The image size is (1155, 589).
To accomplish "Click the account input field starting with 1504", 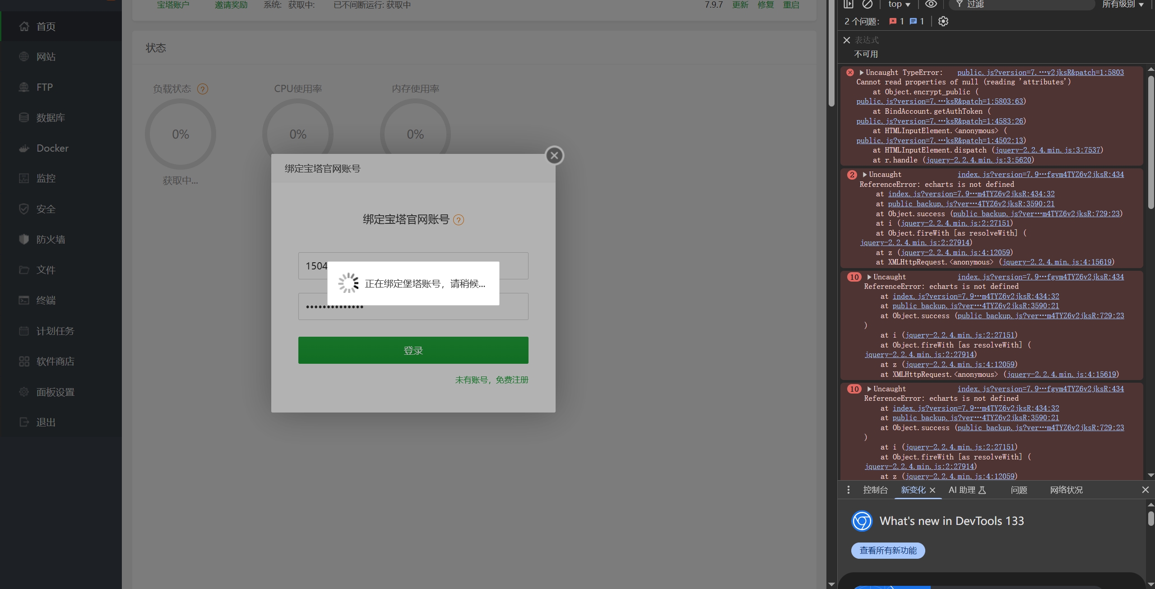I will point(413,266).
